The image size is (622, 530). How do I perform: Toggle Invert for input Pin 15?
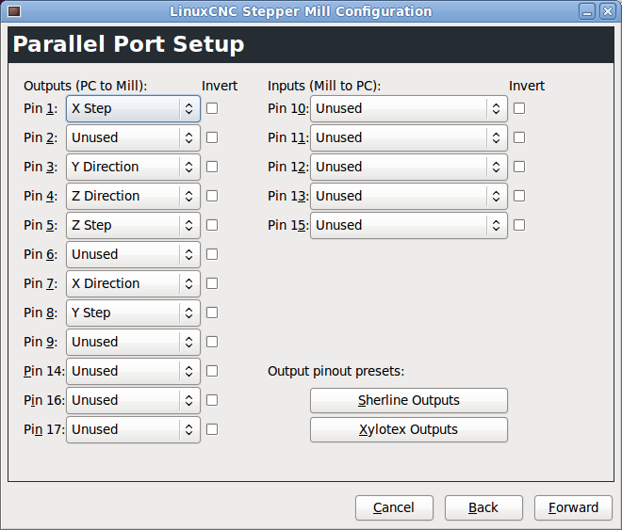pyautogui.click(x=519, y=225)
